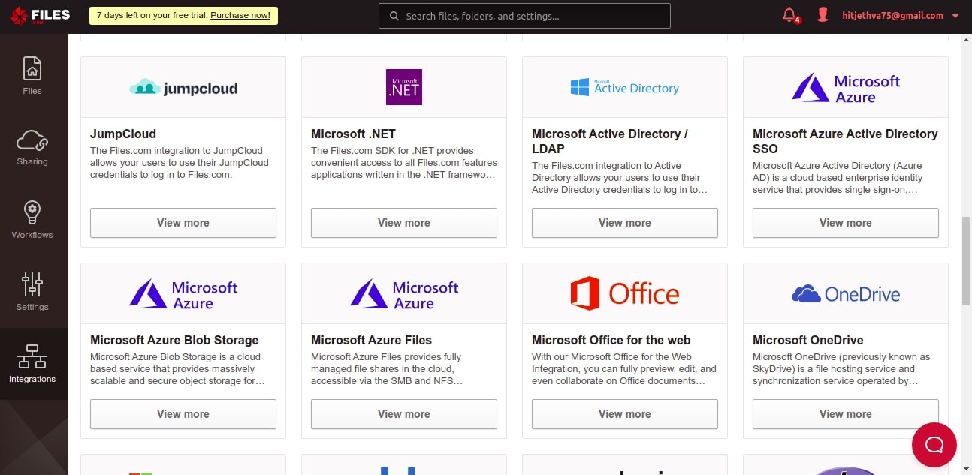The image size is (972, 475).
Task: Click the 7 days left trial banner
Action: [x=183, y=15]
